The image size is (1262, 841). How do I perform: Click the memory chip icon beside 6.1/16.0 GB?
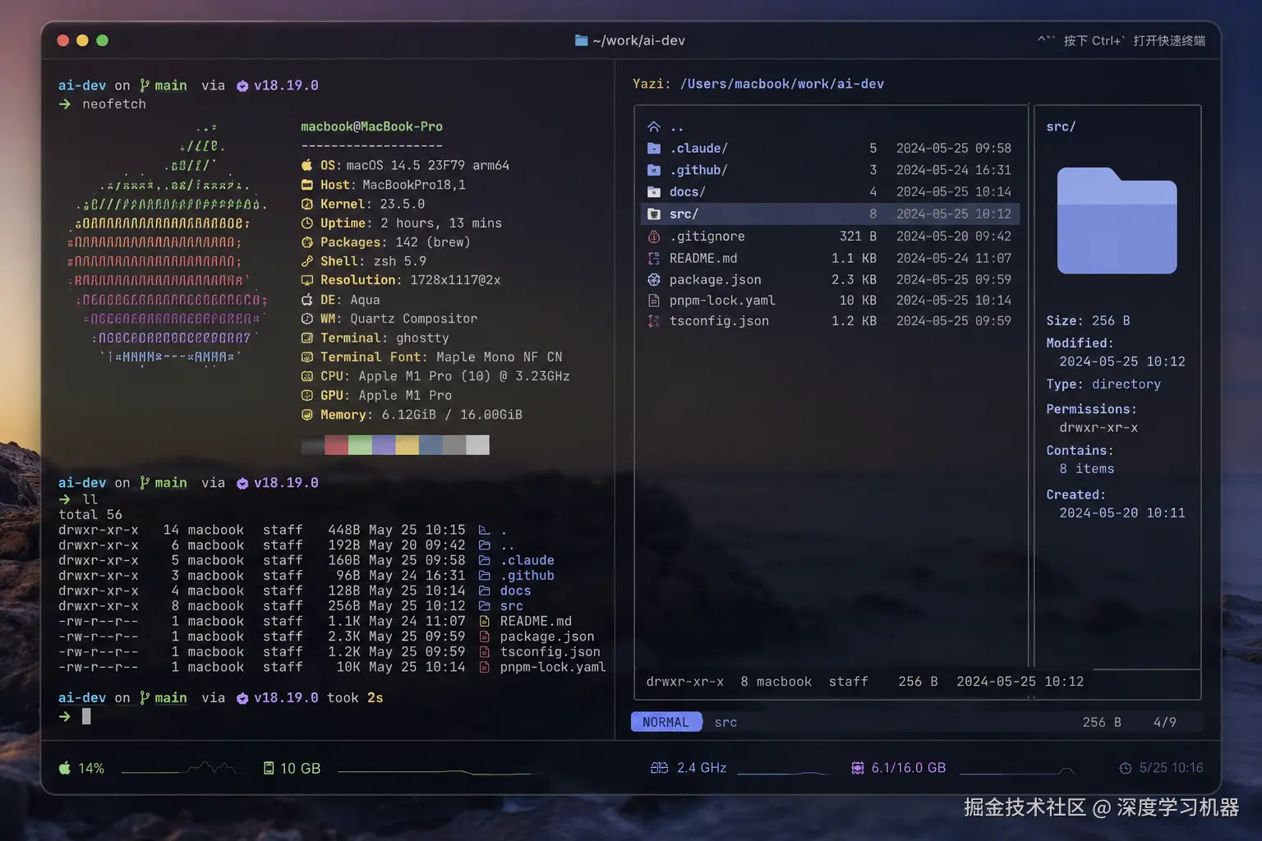point(858,768)
